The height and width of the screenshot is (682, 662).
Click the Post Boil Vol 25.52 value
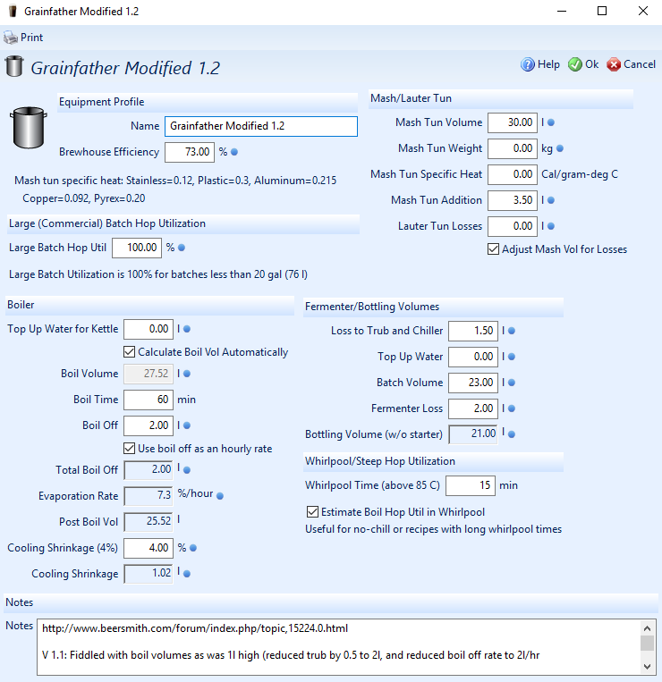[x=149, y=521]
